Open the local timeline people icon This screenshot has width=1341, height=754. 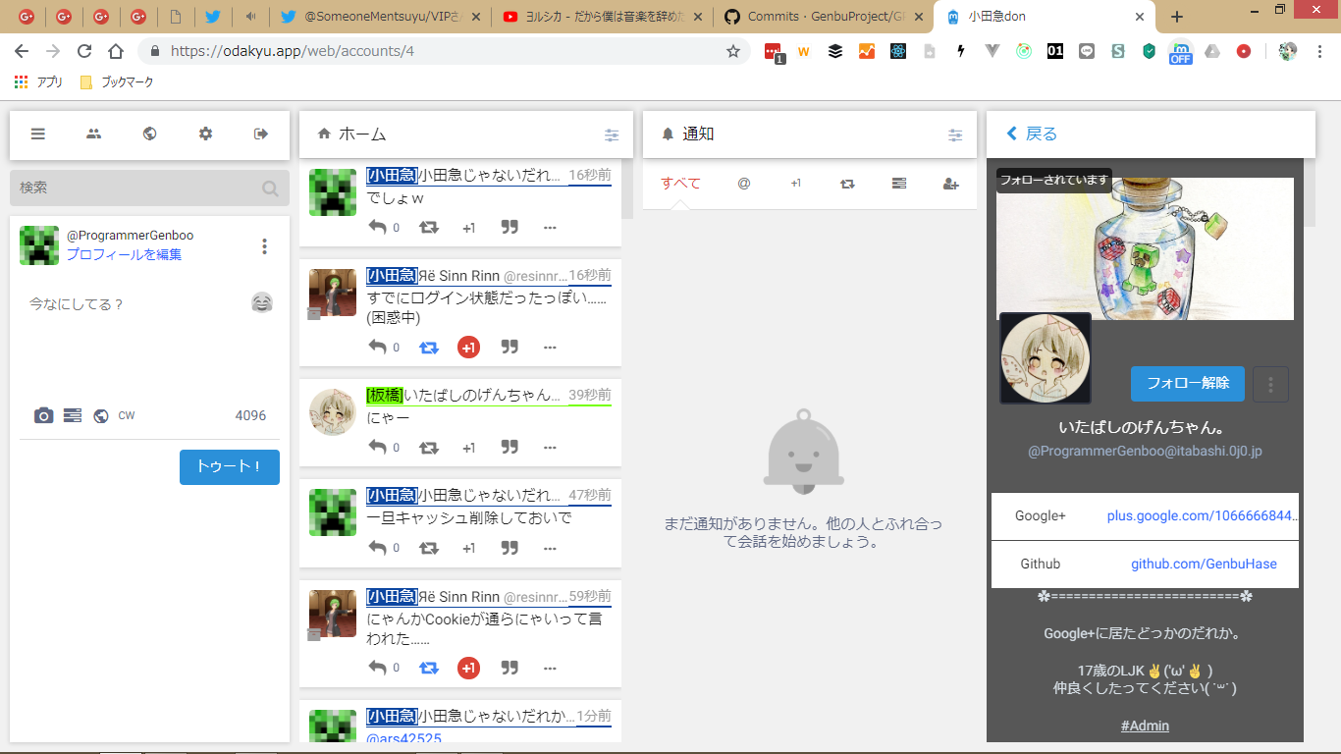[x=93, y=135]
